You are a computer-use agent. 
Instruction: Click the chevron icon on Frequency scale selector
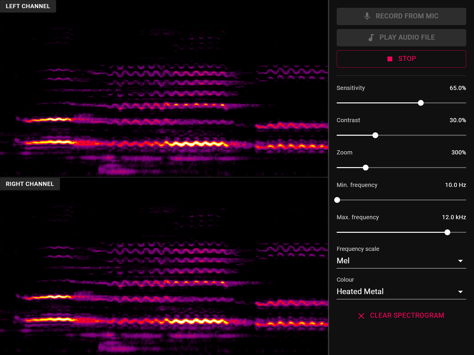[x=460, y=261]
